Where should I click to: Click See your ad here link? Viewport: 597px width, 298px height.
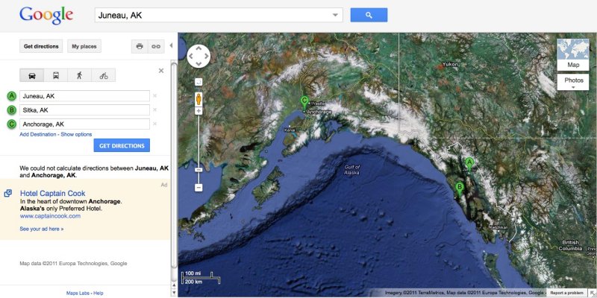pyautogui.click(x=42, y=229)
